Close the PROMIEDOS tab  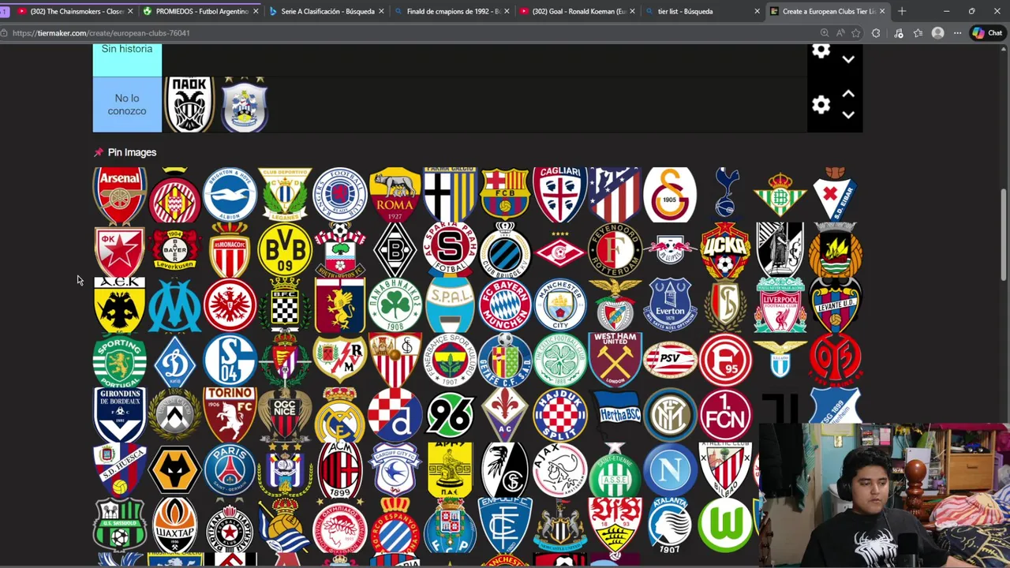(x=256, y=11)
